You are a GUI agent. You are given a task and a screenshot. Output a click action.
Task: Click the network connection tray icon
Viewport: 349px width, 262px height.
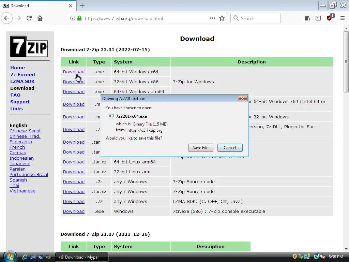[x=316, y=257]
